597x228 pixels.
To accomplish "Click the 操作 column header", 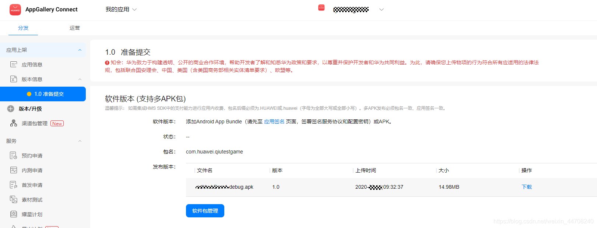I will click(x=527, y=170).
